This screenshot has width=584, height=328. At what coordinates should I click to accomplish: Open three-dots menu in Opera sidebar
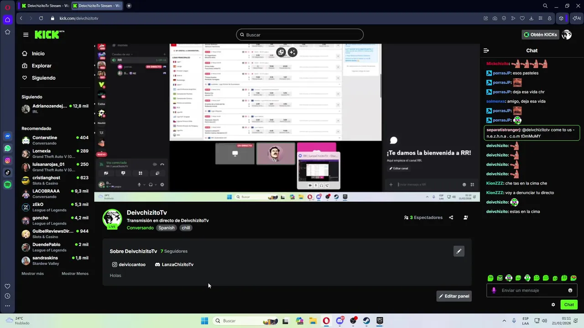click(x=7, y=306)
